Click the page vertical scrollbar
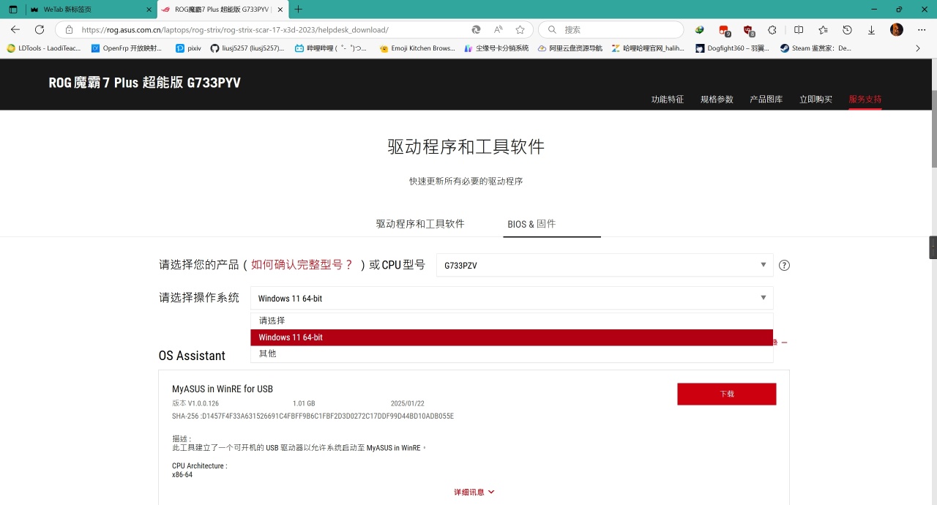Image resolution: width=937 pixels, height=505 pixels. (933, 128)
